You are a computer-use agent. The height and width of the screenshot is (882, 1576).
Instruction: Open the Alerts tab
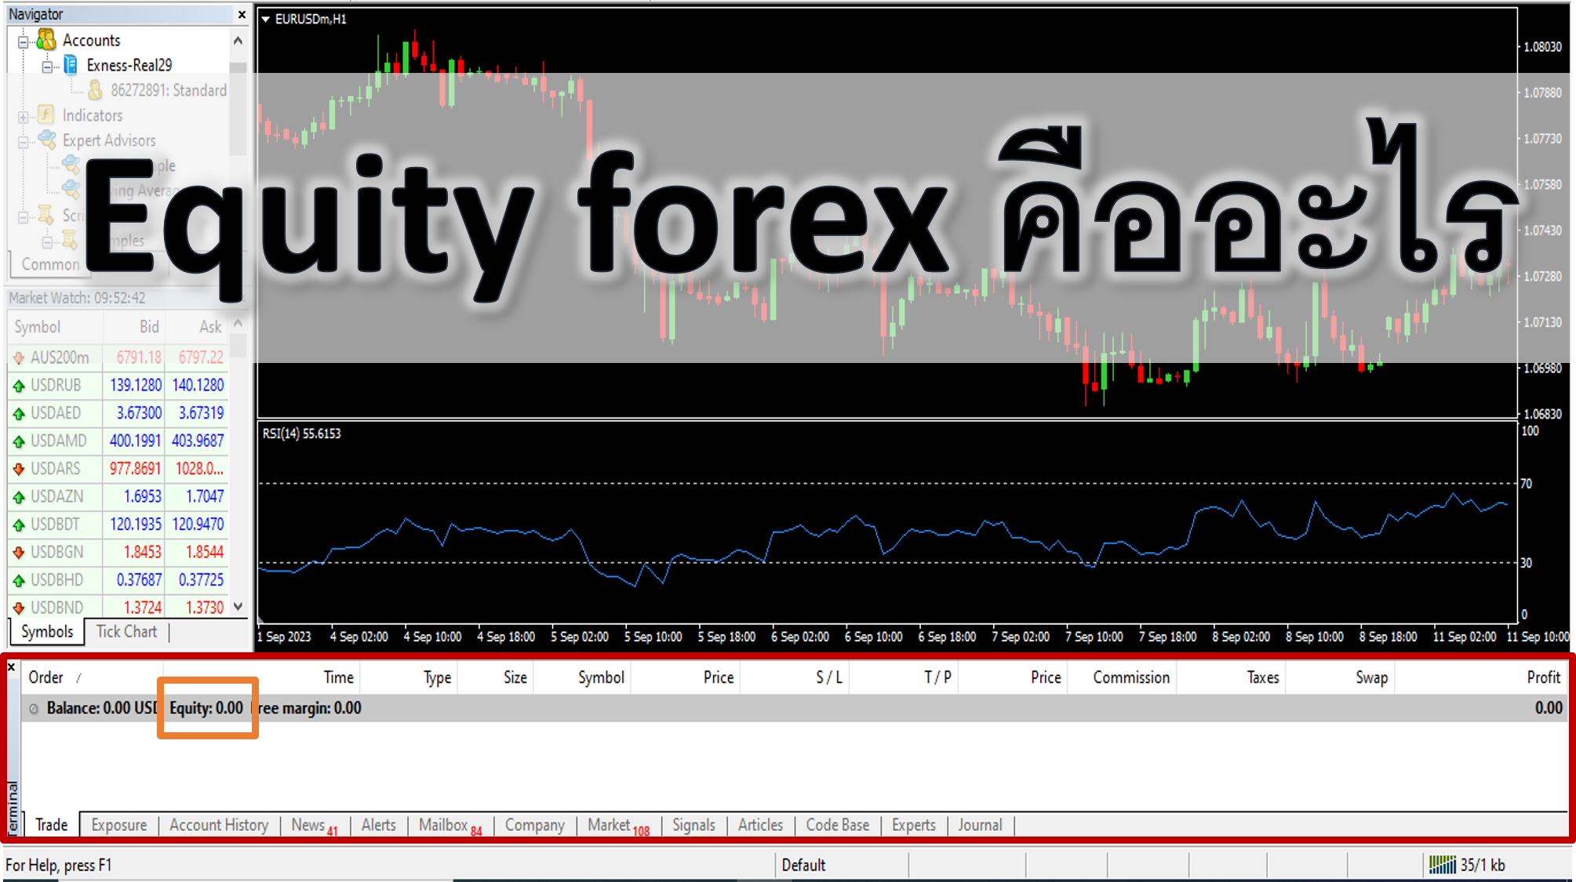pos(379,825)
